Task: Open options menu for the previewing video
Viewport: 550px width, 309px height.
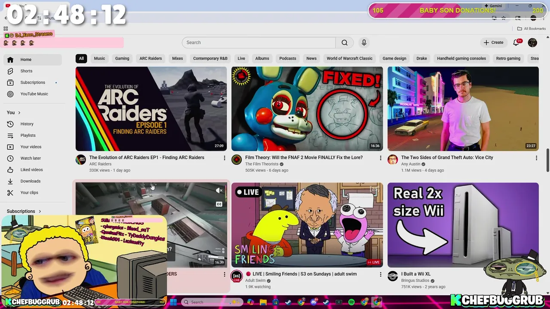Action: coord(224,275)
